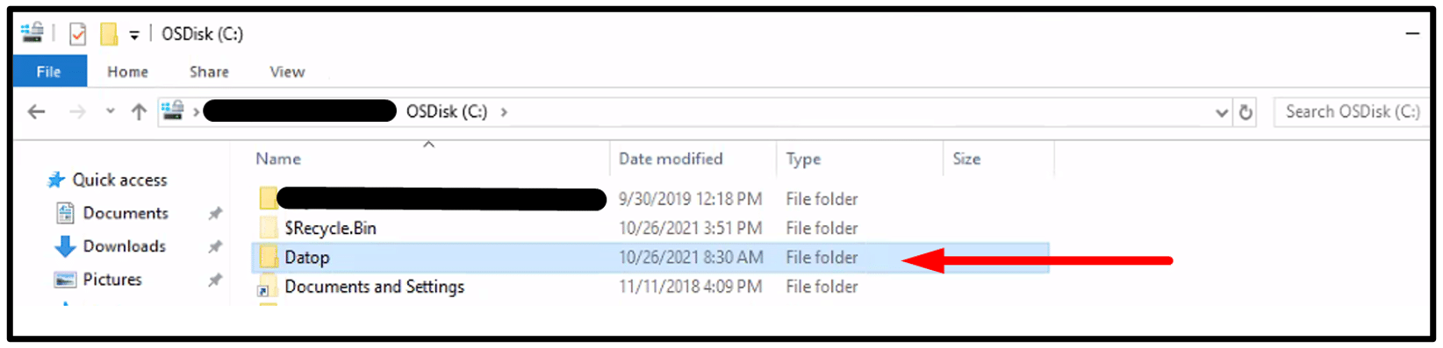Go up one folder level
This screenshot has width=1443, height=348.
pyautogui.click(x=139, y=112)
